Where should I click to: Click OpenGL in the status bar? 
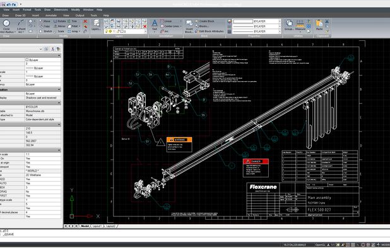(319, 245)
